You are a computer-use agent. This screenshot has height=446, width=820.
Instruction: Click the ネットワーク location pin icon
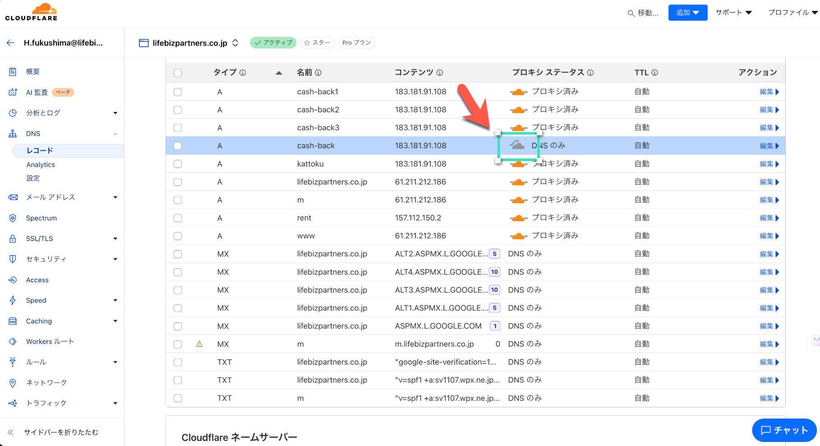13,383
